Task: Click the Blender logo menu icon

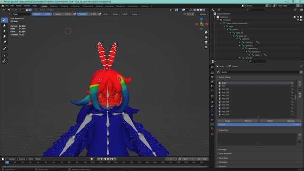Action: [3, 6]
